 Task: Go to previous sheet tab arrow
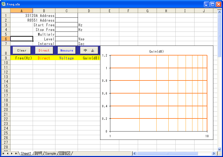[x=8, y=153]
